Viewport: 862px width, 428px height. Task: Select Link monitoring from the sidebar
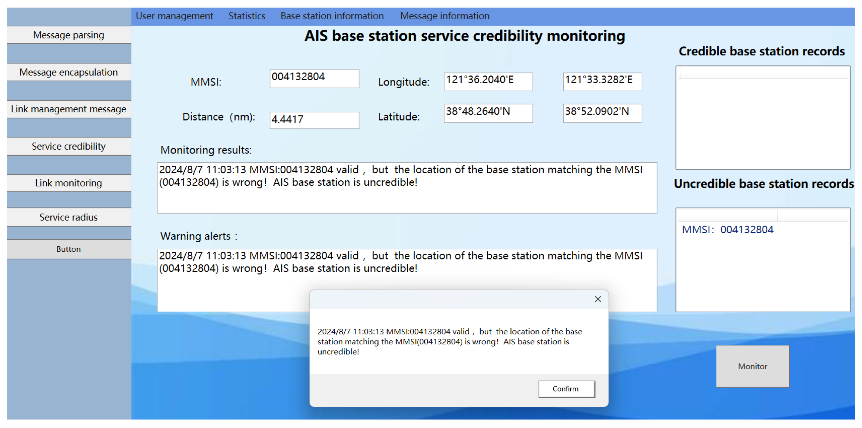point(68,183)
